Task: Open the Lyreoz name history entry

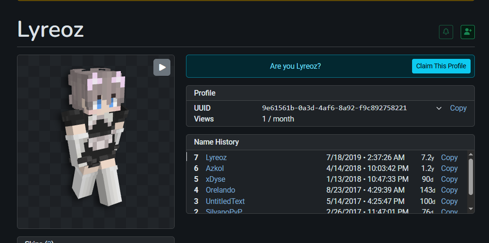Action: point(216,157)
